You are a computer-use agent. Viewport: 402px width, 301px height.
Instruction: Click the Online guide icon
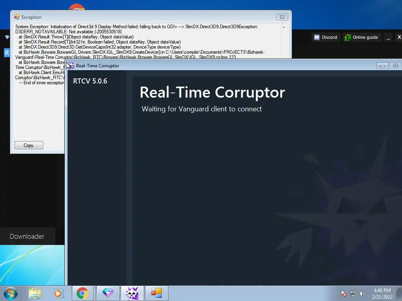pyautogui.click(x=347, y=38)
